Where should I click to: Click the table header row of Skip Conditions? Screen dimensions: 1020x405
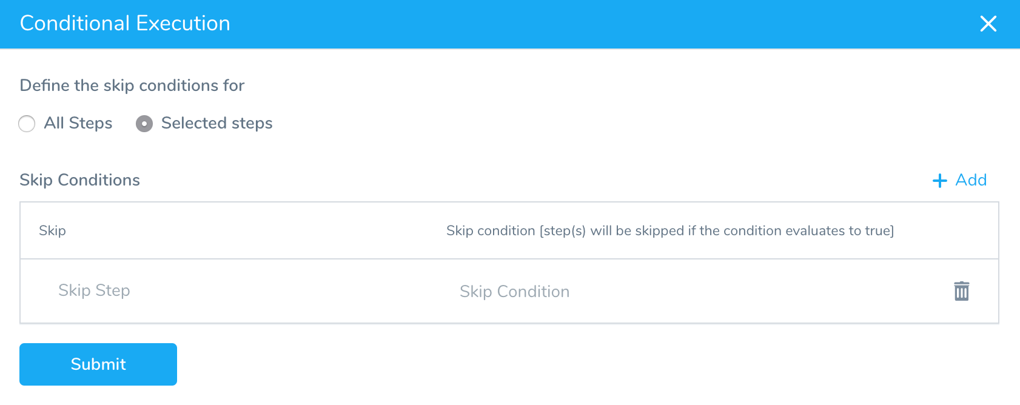(x=509, y=230)
